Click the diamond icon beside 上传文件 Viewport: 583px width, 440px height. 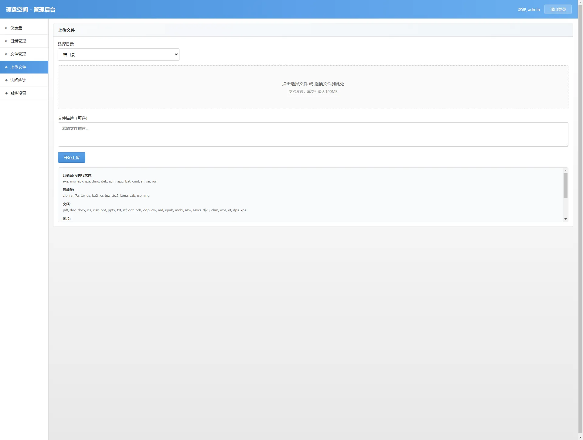(x=6, y=67)
